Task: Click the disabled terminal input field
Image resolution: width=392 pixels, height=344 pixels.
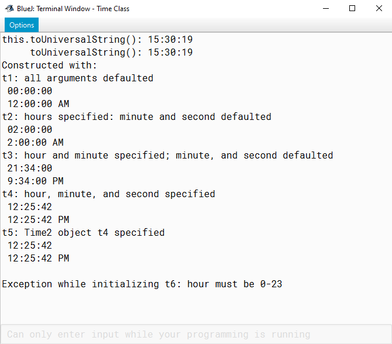Action: tap(196, 334)
